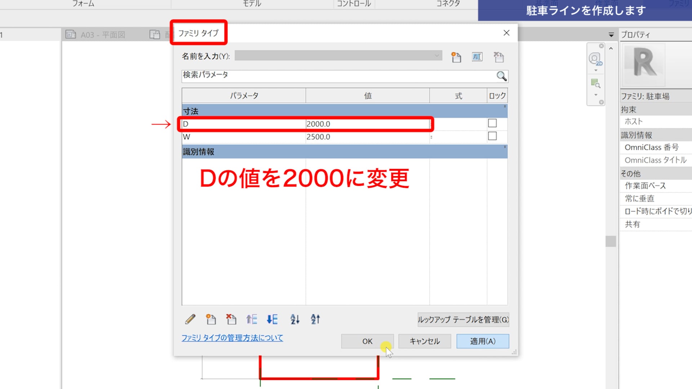Open the type name dropdown
Viewport: 692px width, 389px height.
437,55
